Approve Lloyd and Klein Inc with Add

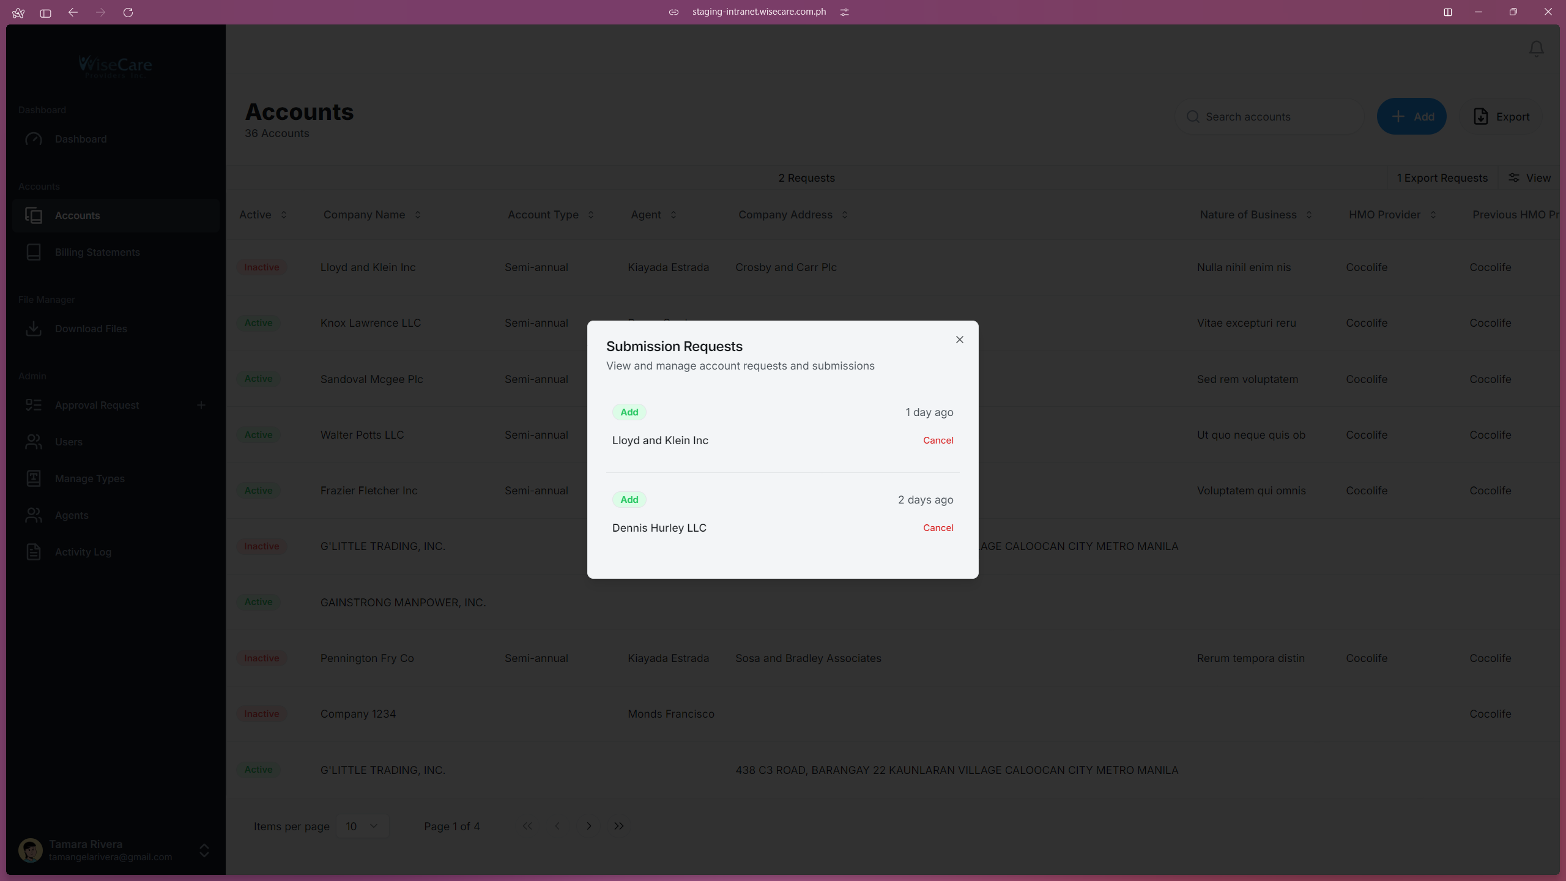point(629,412)
